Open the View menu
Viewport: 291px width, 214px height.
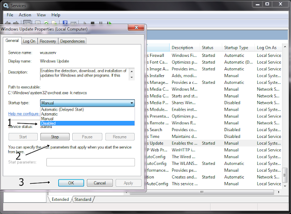pyautogui.click(x=41, y=15)
